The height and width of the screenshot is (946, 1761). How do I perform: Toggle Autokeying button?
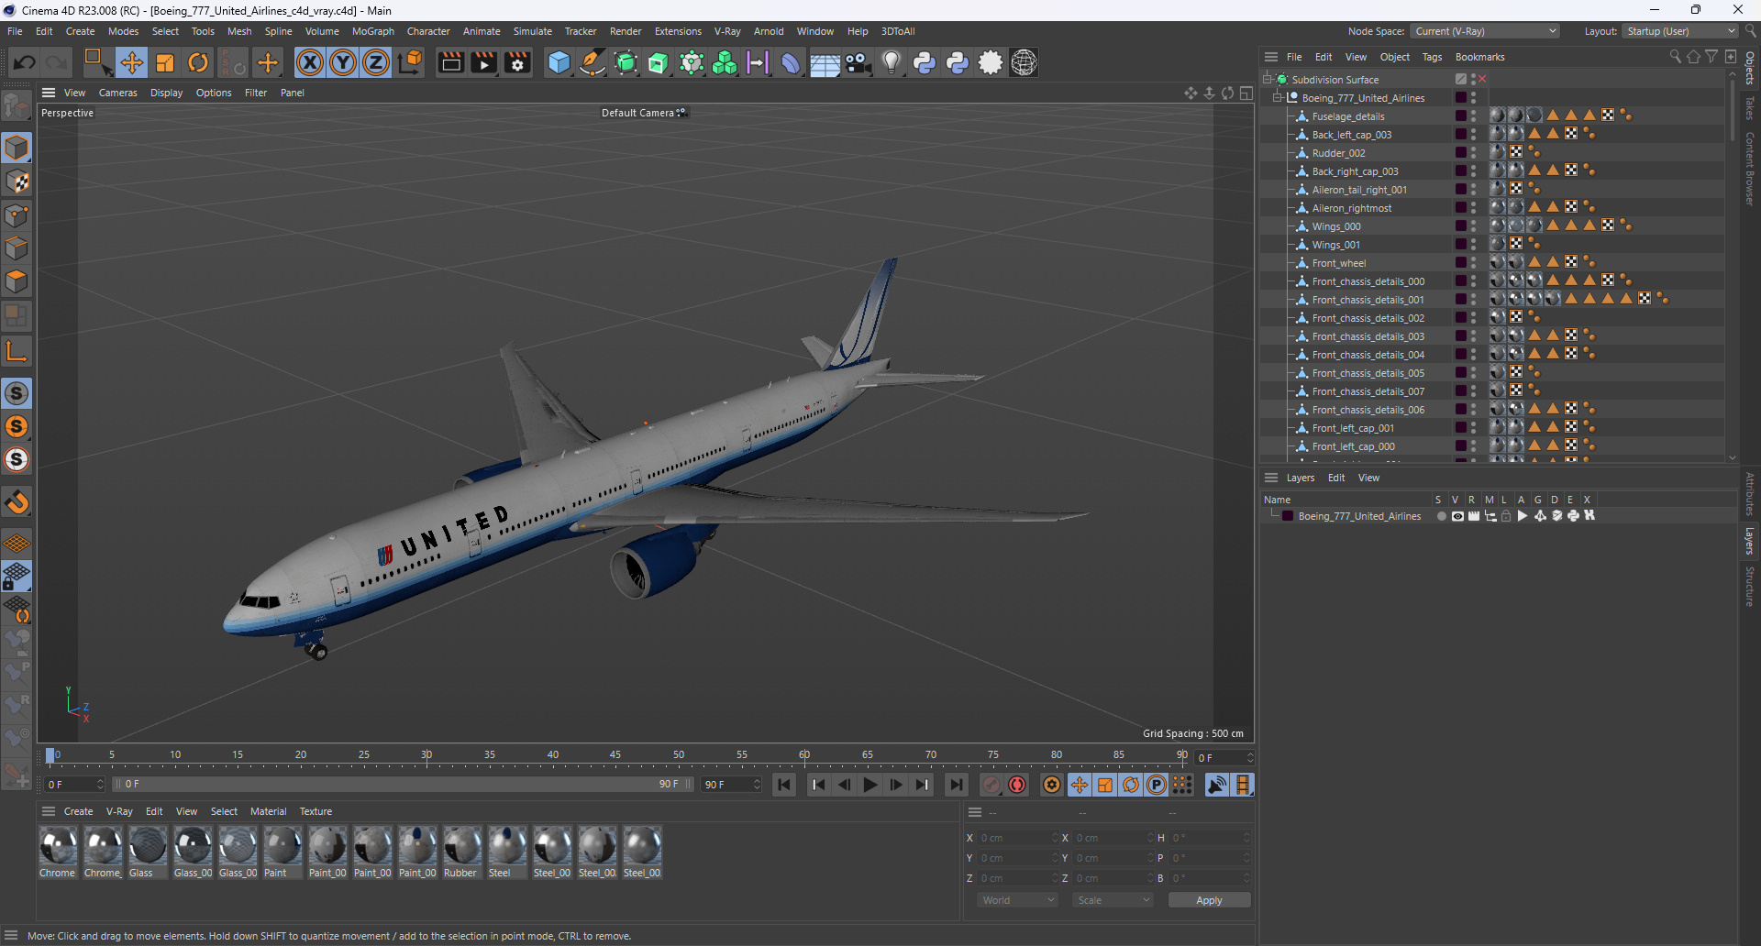pyautogui.click(x=1017, y=785)
